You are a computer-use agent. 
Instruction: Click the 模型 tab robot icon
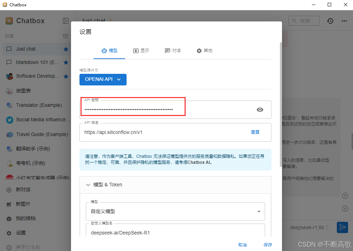click(x=104, y=51)
